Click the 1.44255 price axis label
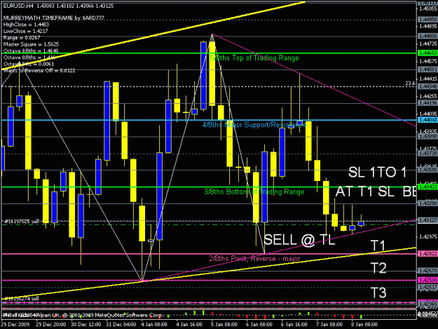 [427, 96]
